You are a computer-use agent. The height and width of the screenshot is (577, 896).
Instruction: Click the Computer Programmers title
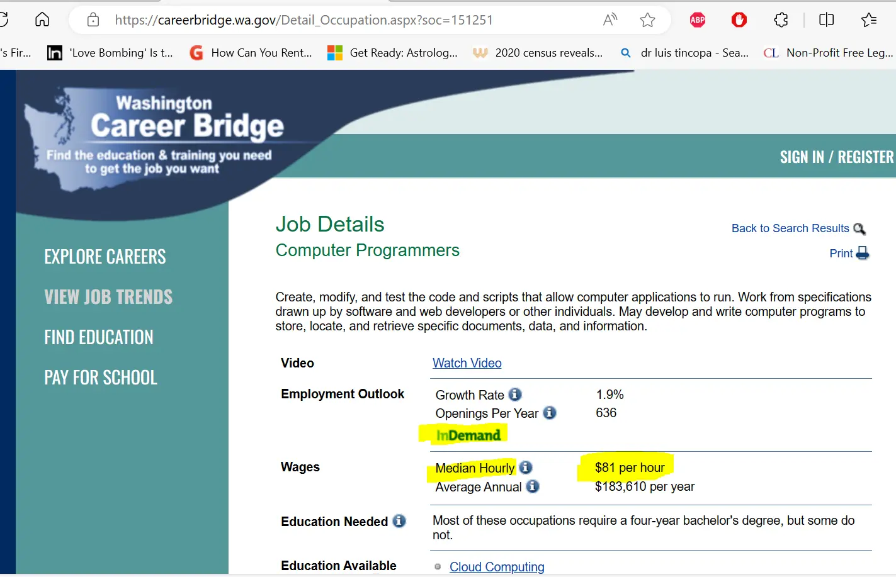click(368, 250)
